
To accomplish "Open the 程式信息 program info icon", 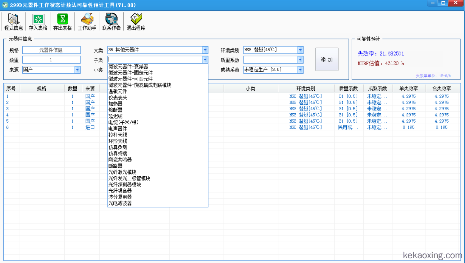I will point(13,22).
